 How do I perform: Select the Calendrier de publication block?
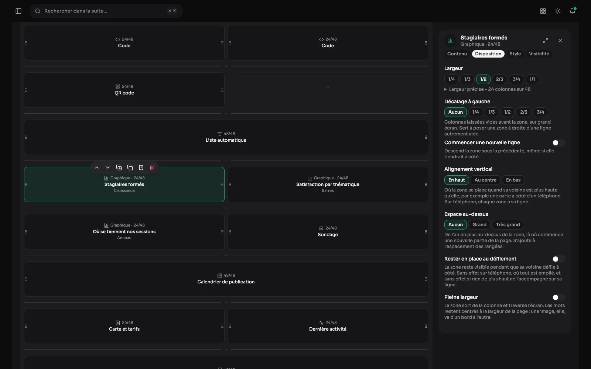[226, 279]
